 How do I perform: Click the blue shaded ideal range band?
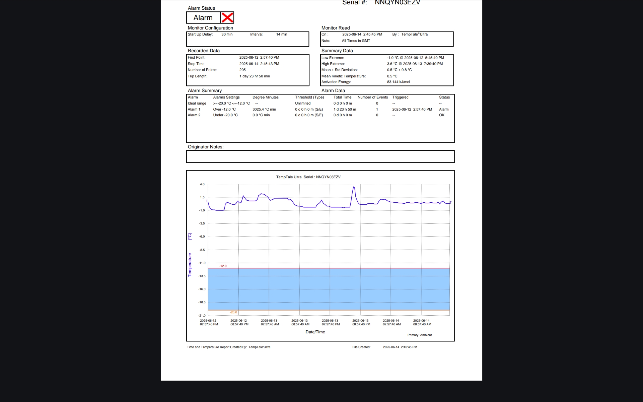click(x=329, y=289)
